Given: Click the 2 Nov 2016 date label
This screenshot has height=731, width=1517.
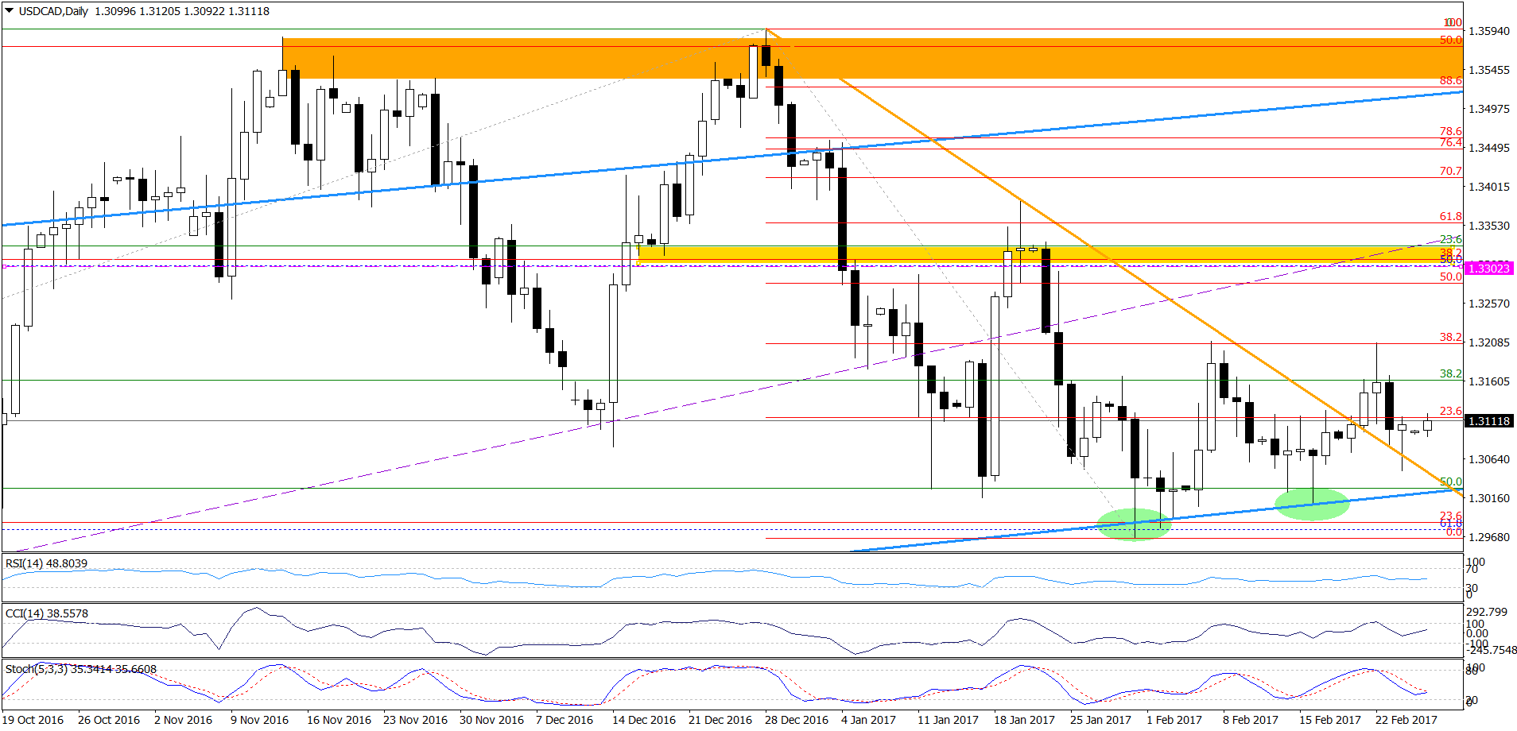Looking at the screenshot, I should pyautogui.click(x=183, y=720).
